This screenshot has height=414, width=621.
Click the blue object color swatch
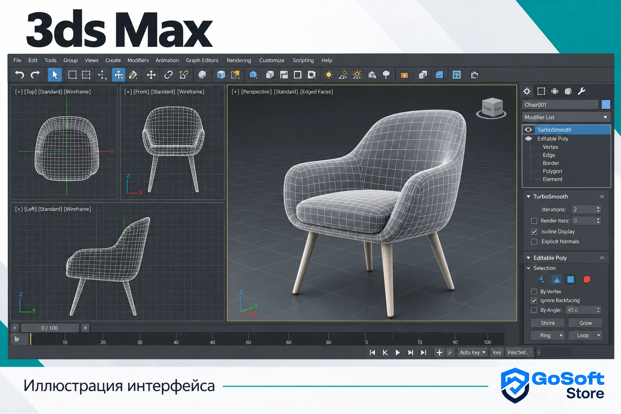tap(606, 105)
